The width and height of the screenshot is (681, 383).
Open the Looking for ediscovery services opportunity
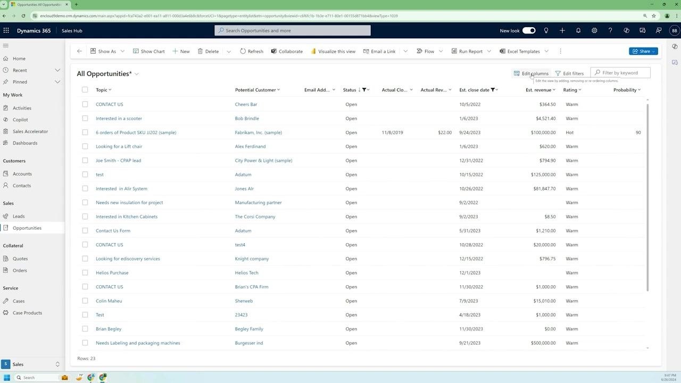[x=128, y=259]
